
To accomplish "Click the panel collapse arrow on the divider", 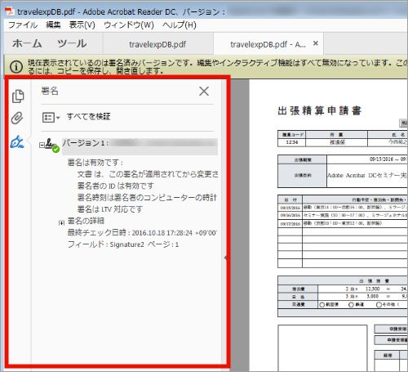I will point(226,258).
